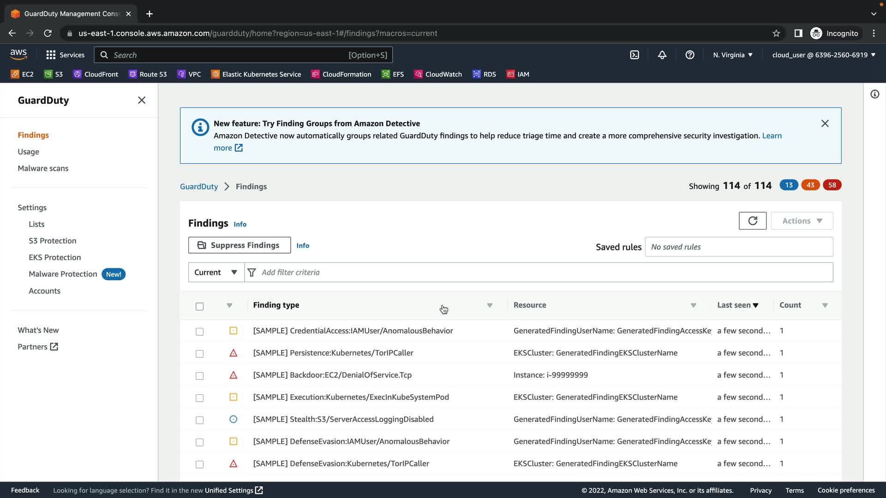Screen dimensions: 886x498
Task: Open the notifications bell icon
Action: pos(662,55)
